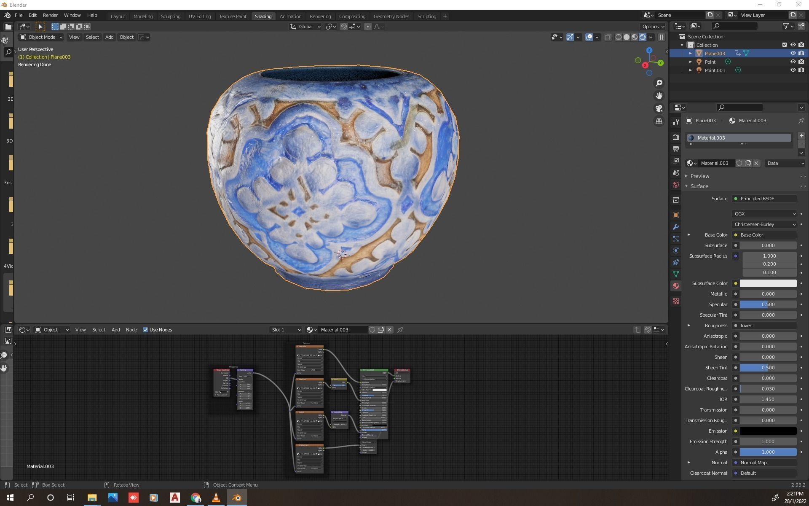Screen dimensions: 809x506
Task: Switch viewport to wireframe shading
Action: point(619,37)
